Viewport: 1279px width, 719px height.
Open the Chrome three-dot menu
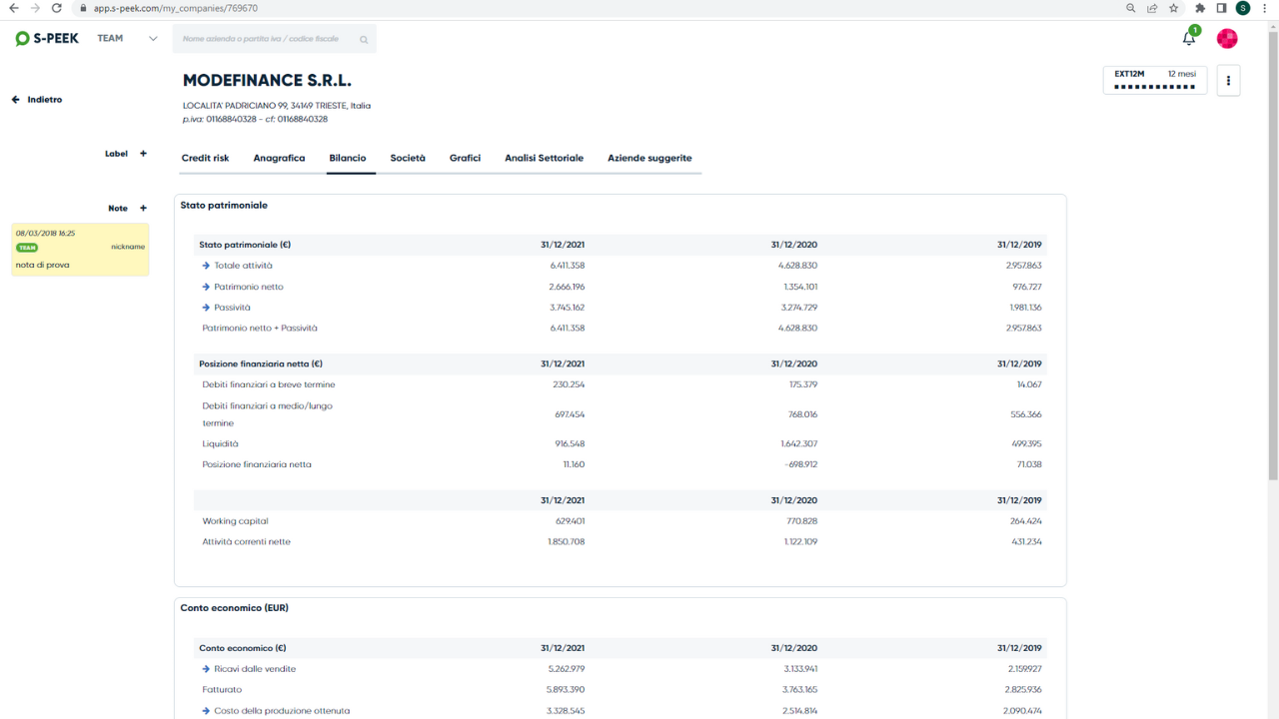[1264, 8]
